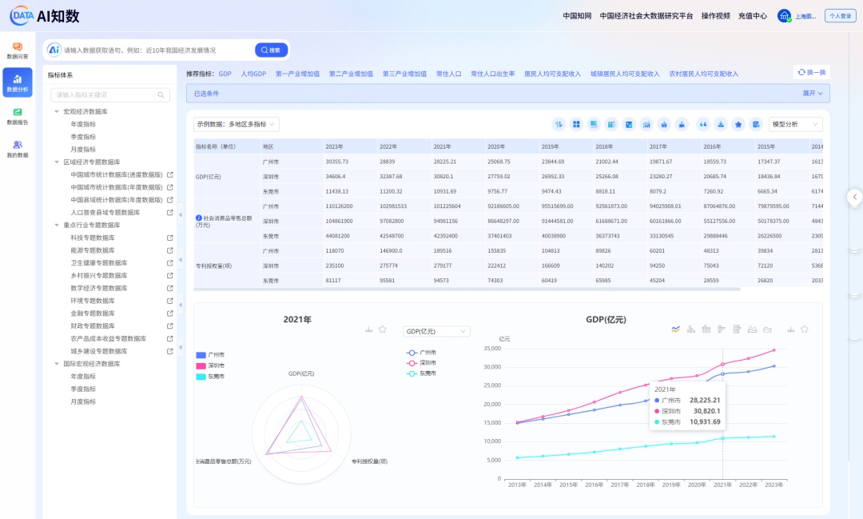Click the transpose arrows icon in table toolbar
Viewport: 863px width, 519px height.
coord(559,124)
